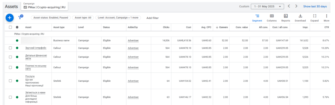Image resolution: width=335 pixels, height=105 pixels.
Task: Sort by the Clicks column header
Action: point(166,27)
